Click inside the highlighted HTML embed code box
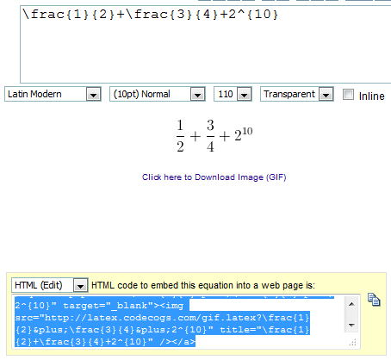This screenshot has height=360, width=391. 178,321
